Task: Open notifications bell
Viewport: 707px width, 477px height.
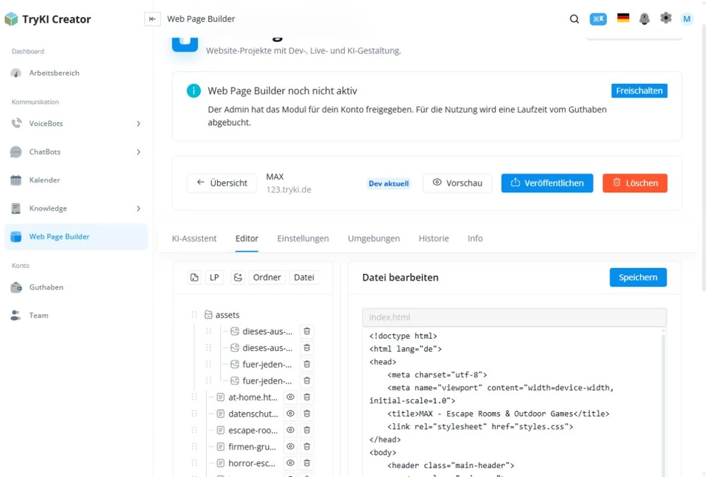Action: (x=644, y=18)
